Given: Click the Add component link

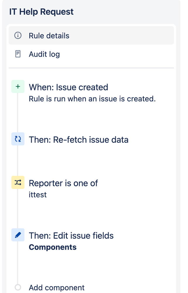Looking at the screenshot, I should pyautogui.click(x=57, y=288).
